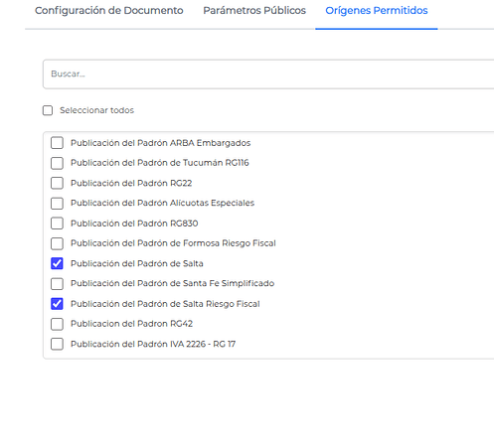Click the Publicación del Padrón RG830 label
The image size is (494, 448).
tap(134, 224)
